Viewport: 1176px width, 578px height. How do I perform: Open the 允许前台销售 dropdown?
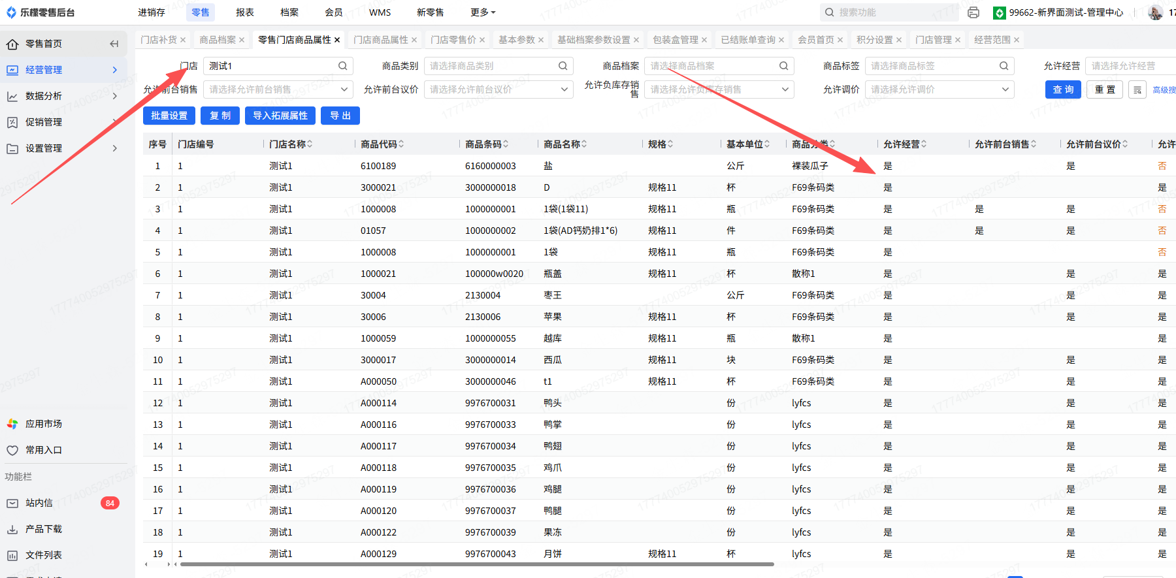pyautogui.click(x=278, y=89)
